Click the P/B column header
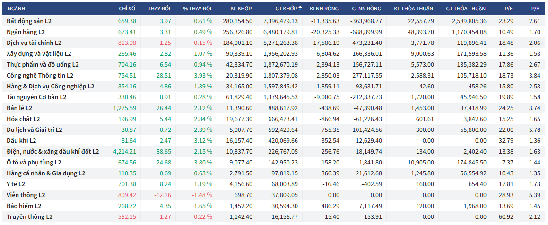Image resolution: width=548 pixels, height=225 pixels. [535, 9]
